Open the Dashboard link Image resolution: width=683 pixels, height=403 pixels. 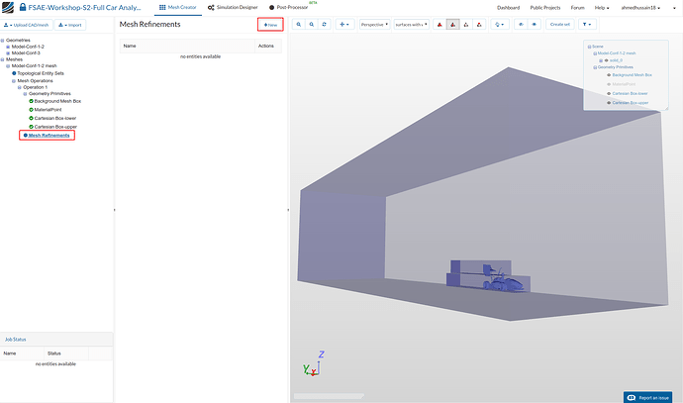tap(508, 8)
